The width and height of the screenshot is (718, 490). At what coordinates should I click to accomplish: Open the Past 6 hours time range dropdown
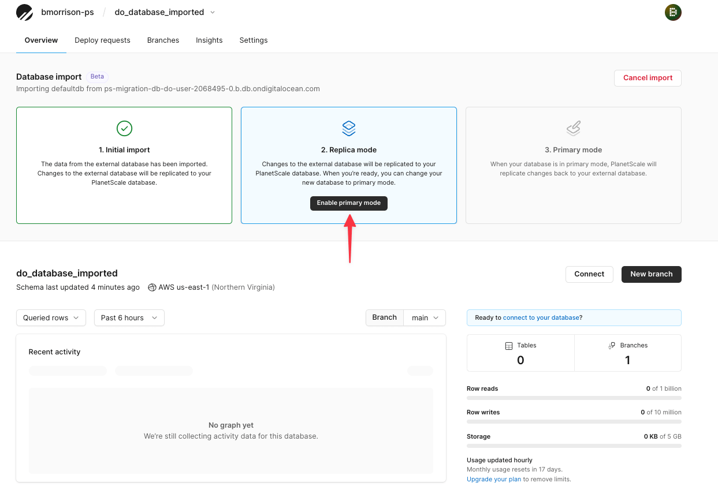(129, 317)
